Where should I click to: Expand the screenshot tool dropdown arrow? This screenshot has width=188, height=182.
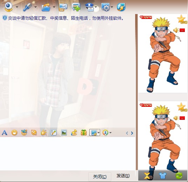(99, 133)
